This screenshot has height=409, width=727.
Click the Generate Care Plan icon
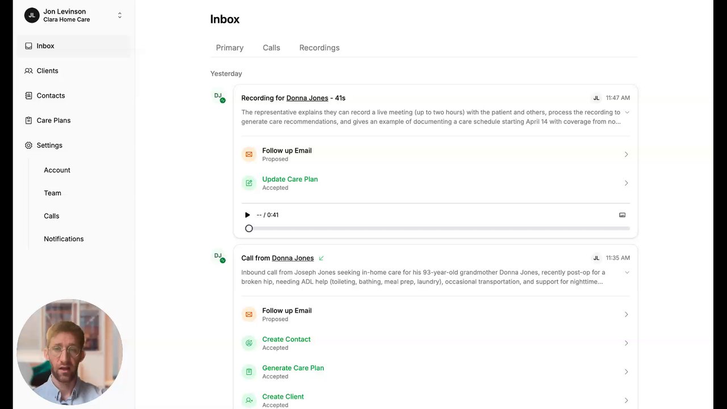[249, 372]
